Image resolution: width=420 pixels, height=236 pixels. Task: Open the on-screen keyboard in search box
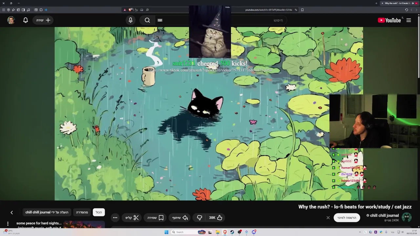[x=160, y=20]
